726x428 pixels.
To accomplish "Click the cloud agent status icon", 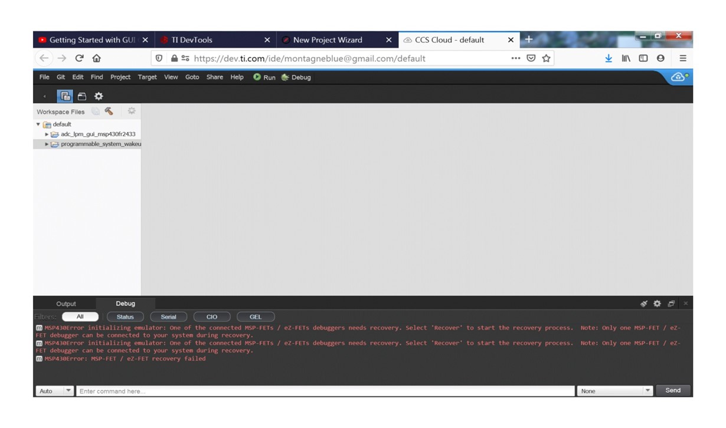I will pos(679,77).
